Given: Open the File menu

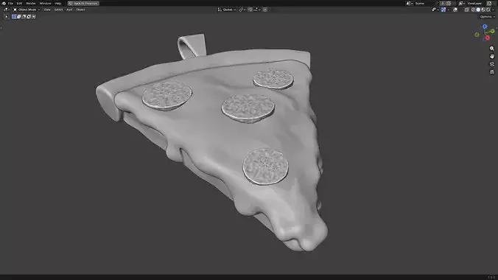Looking at the screenshot, I should coord(10,3).
